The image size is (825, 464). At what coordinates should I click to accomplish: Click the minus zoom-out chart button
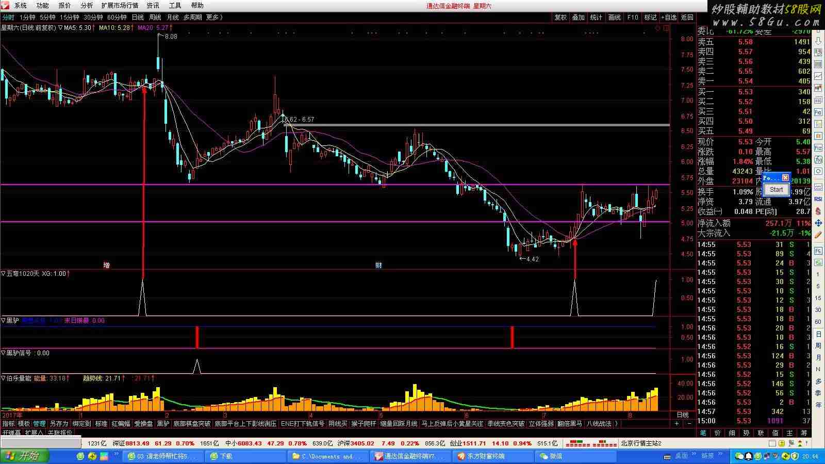(x=689, y=424)
